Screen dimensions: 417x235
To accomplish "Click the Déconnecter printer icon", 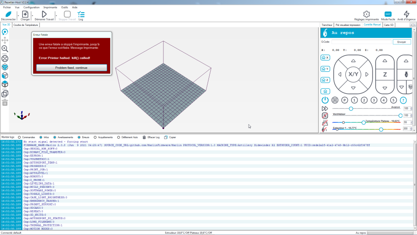I will click(8, 14).
